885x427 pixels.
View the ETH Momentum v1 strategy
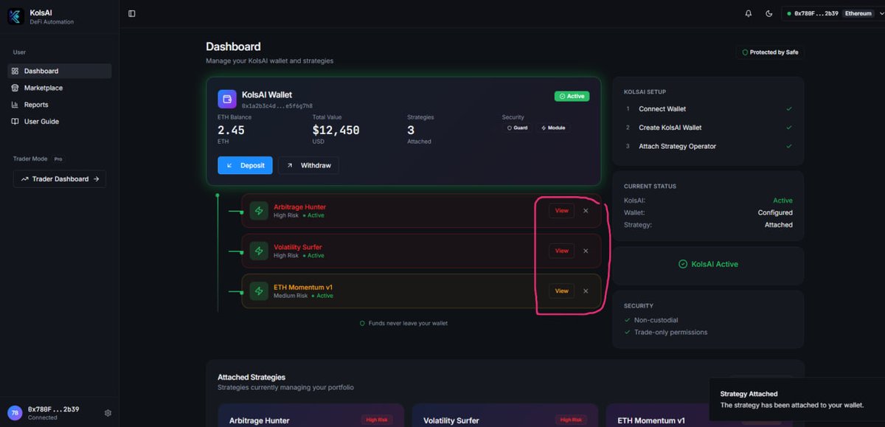[561, 291]
